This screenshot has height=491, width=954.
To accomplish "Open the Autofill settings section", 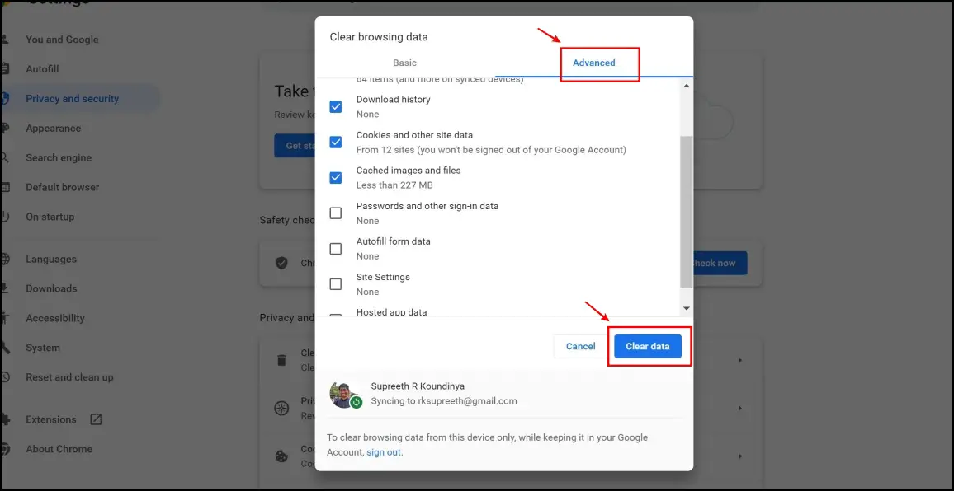I will click(42, 69).
